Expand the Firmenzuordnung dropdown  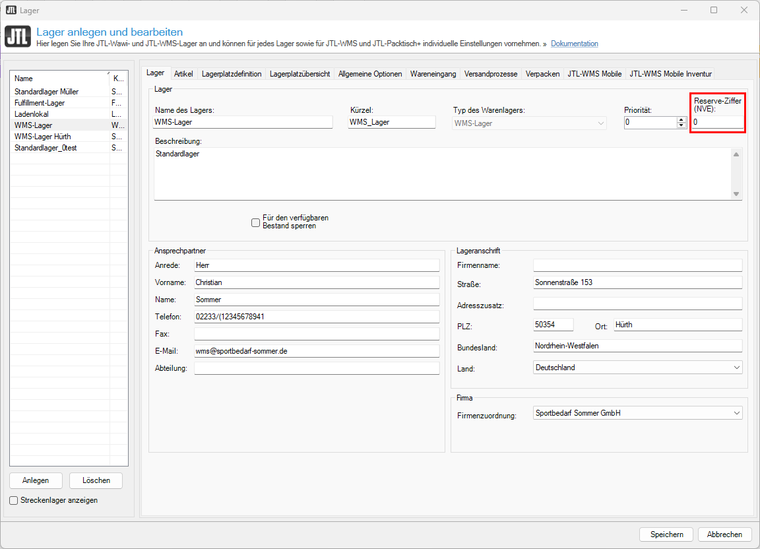coord(736,413)
